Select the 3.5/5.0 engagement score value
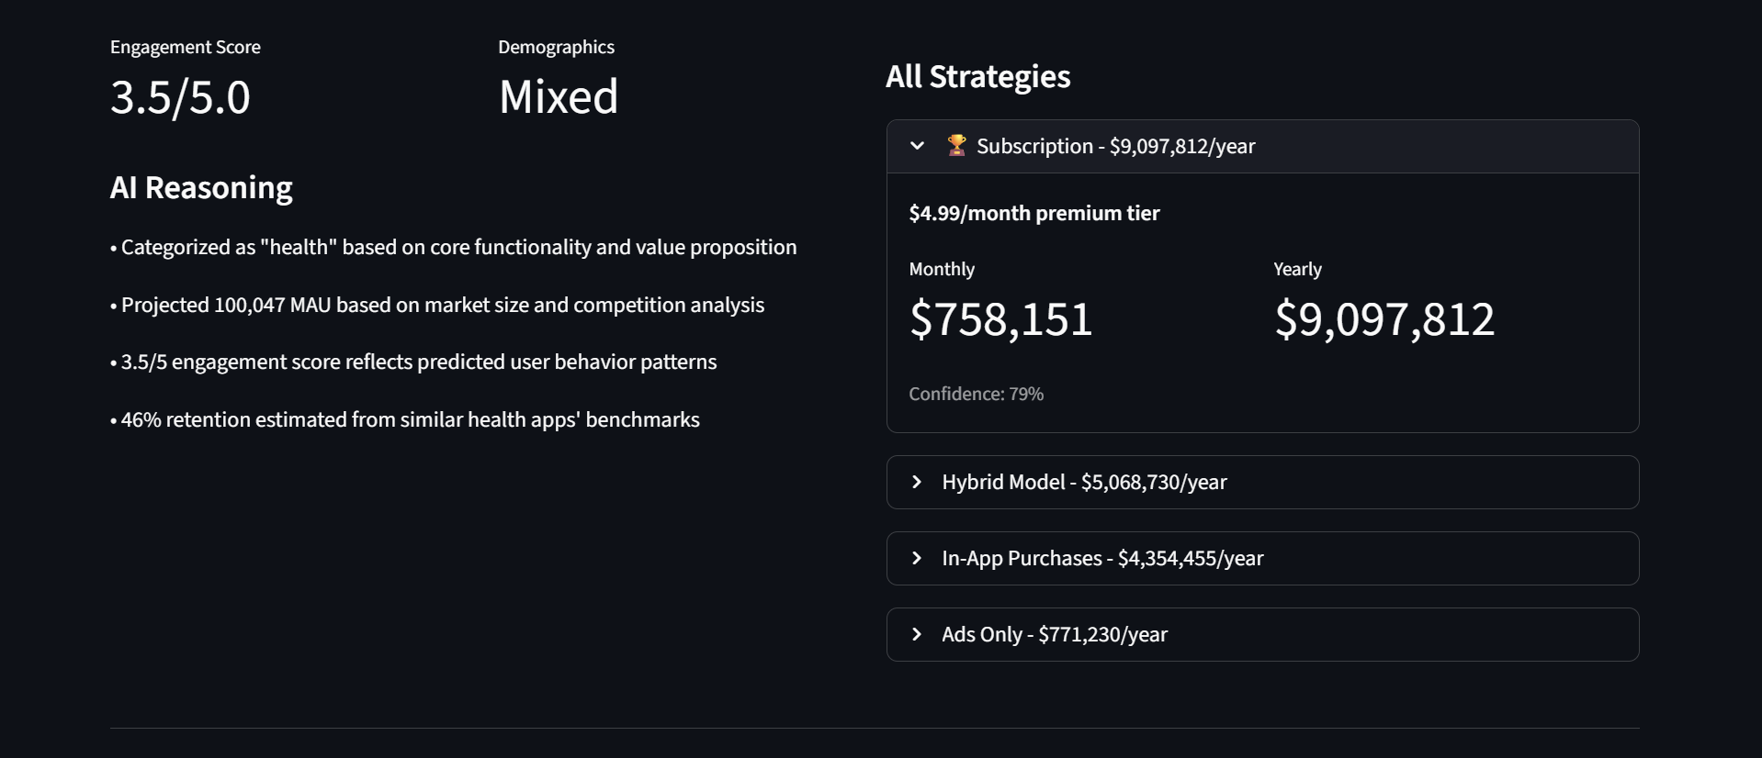The width and height of the screenshot is (1762, 758). pos(180,97)
